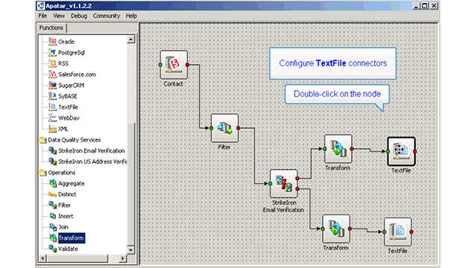Select the StrikeIron Email Verification canvas node
476x268 pixels.
[283, 184]
